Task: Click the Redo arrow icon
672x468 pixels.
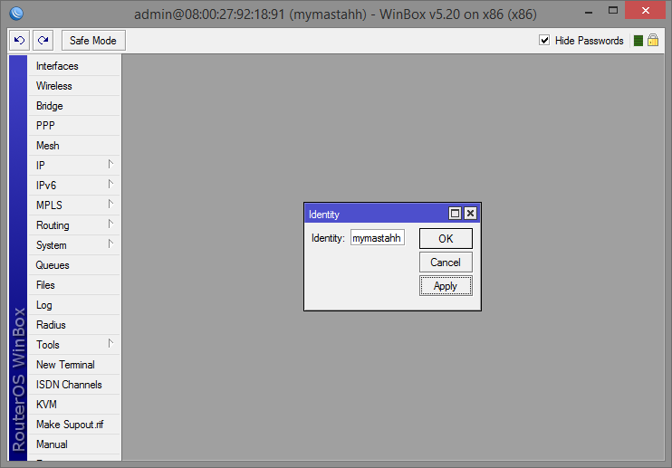Action: click(43, 41)
